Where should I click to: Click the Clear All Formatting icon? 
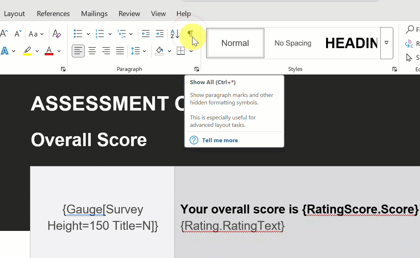click(57, 34)
